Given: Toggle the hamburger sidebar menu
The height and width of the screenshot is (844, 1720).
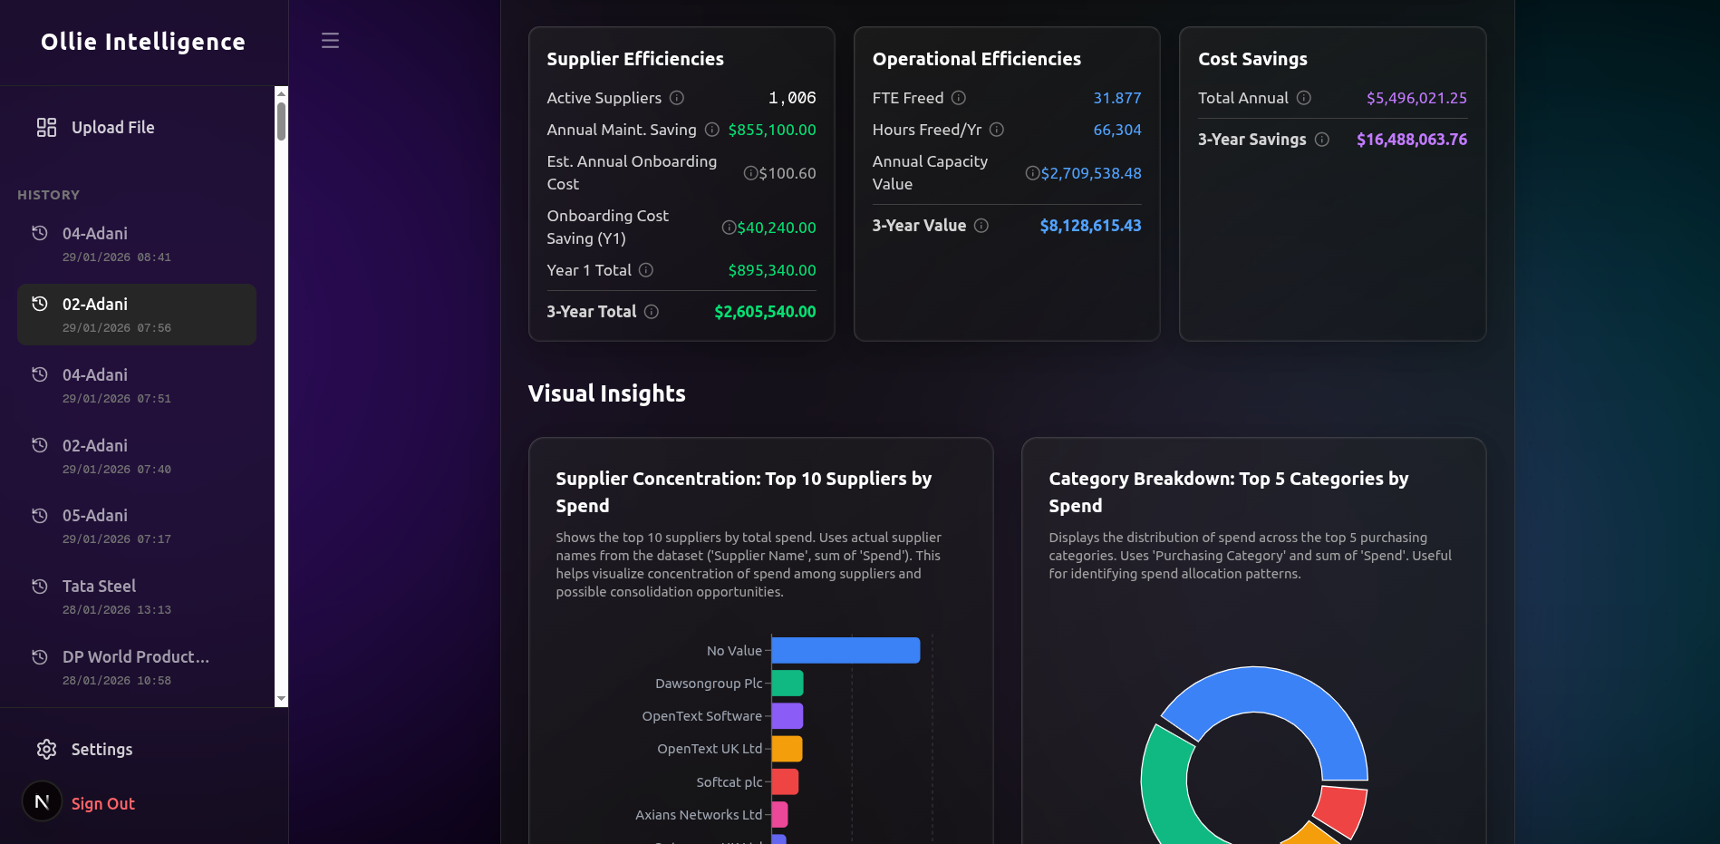Looking at the screenshot, I should click(330, 41).
